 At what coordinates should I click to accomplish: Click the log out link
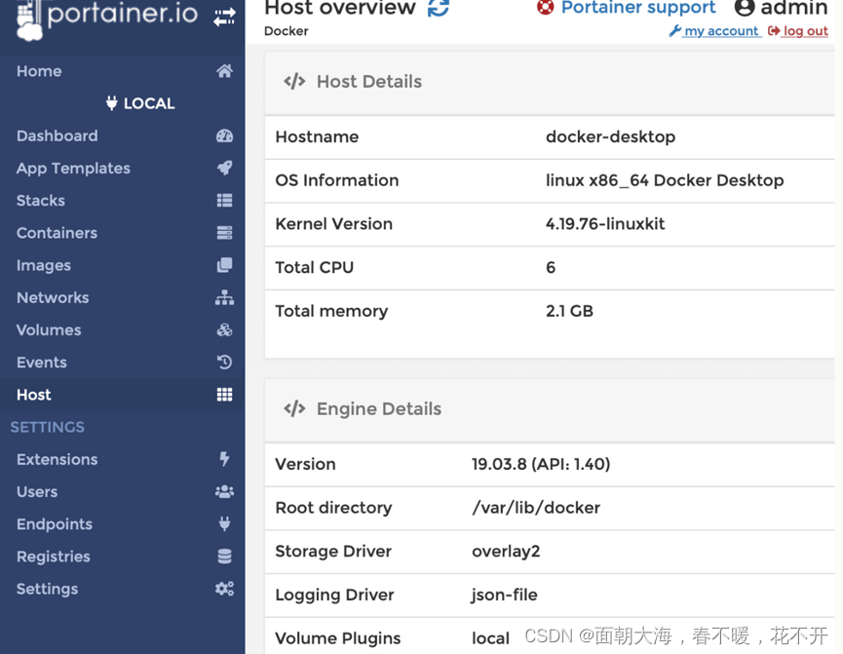click(804, 31)
